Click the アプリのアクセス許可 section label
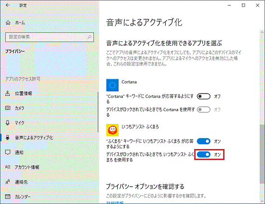 click(x=23, y=79)
